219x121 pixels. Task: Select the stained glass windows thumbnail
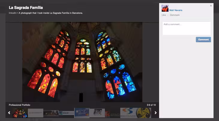[x=20, y=113]
